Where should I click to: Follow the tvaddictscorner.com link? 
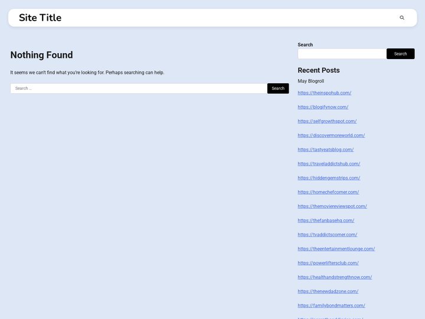pyautogui.click(x=328, y=235)
